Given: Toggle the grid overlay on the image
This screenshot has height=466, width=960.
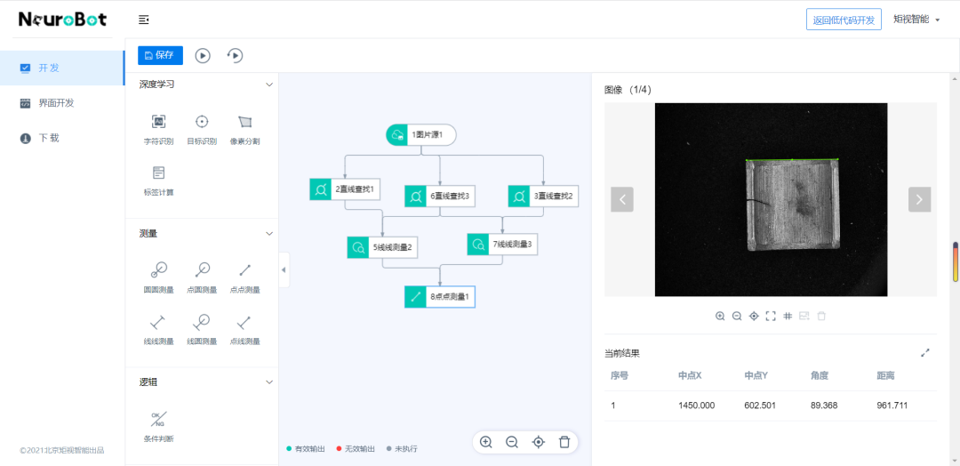Looking at the screenshot, I should pos(788,316).
